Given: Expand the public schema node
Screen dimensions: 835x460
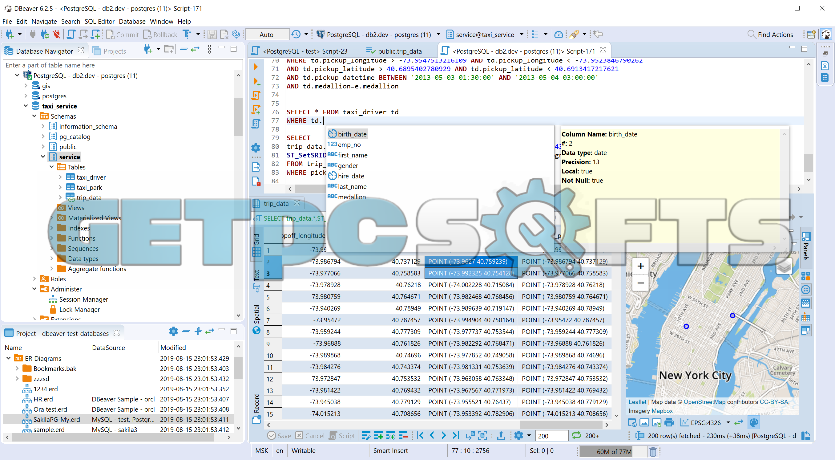Looking at the screenshot, I should (x=43, y=147).
